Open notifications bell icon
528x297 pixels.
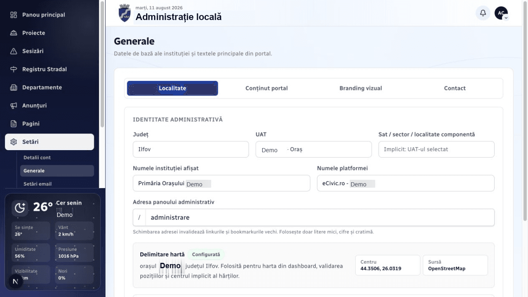pos(483,13)
